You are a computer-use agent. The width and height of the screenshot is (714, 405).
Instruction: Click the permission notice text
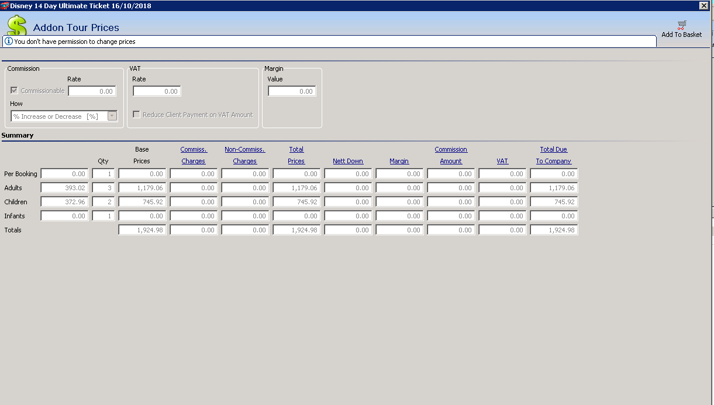coord(75,42)
